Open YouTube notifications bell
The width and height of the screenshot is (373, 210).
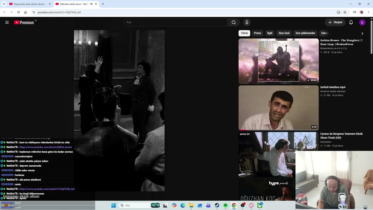pyautogui.click(x=351, y=22)
